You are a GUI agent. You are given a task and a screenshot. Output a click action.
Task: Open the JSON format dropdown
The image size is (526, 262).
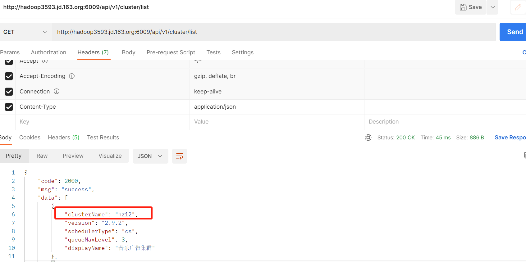(x=150, y=156)
